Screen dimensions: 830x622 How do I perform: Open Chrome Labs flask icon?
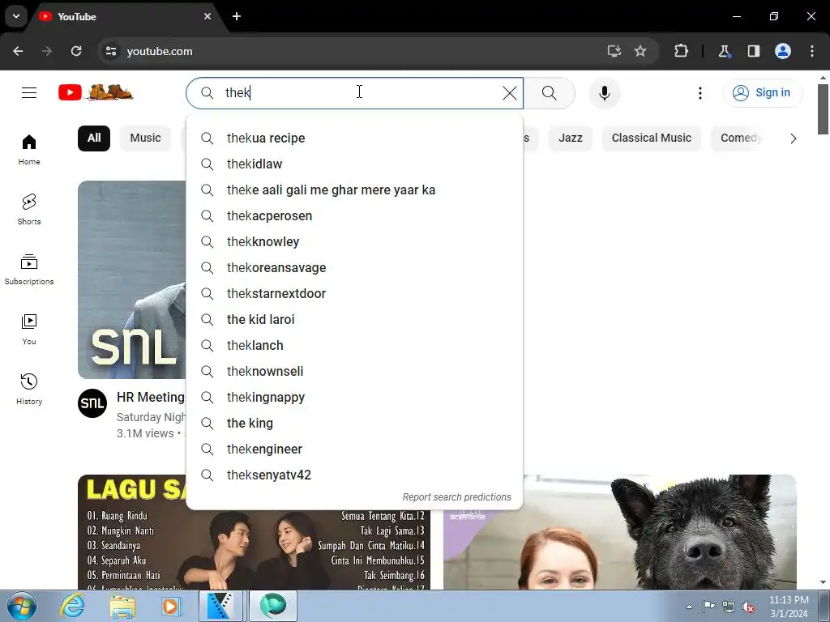point(724,51)
